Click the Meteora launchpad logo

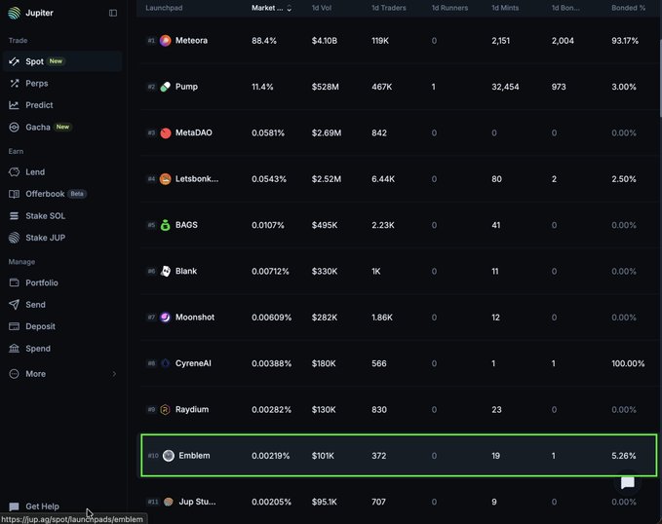tap(166, 41)
